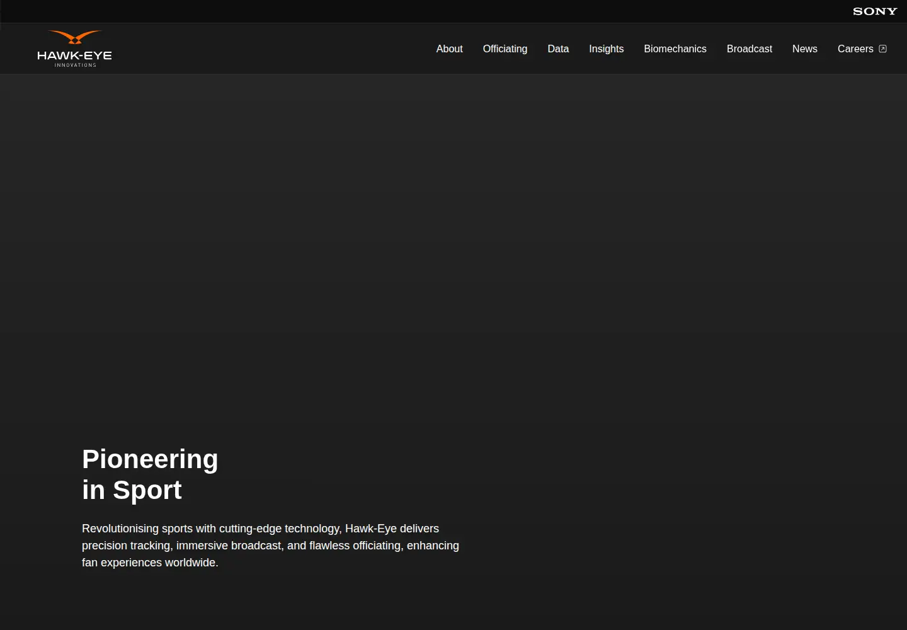
Task: Open the About menu item
Action: coord(449,49)
